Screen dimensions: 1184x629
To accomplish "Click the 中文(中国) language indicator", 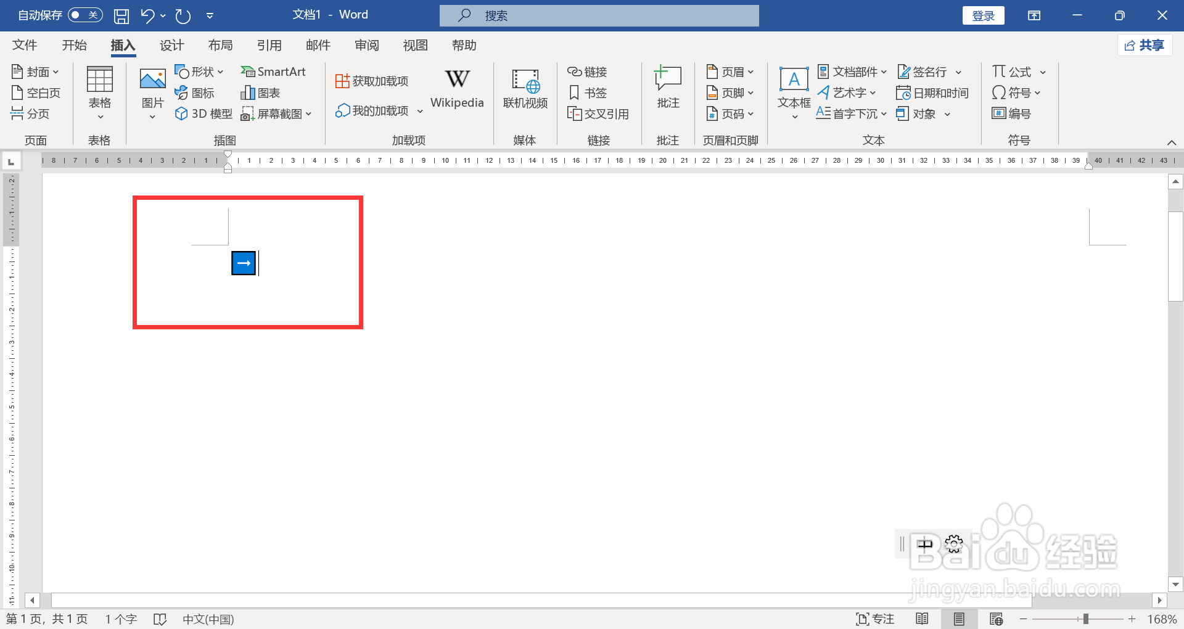I will pos(208,619).
